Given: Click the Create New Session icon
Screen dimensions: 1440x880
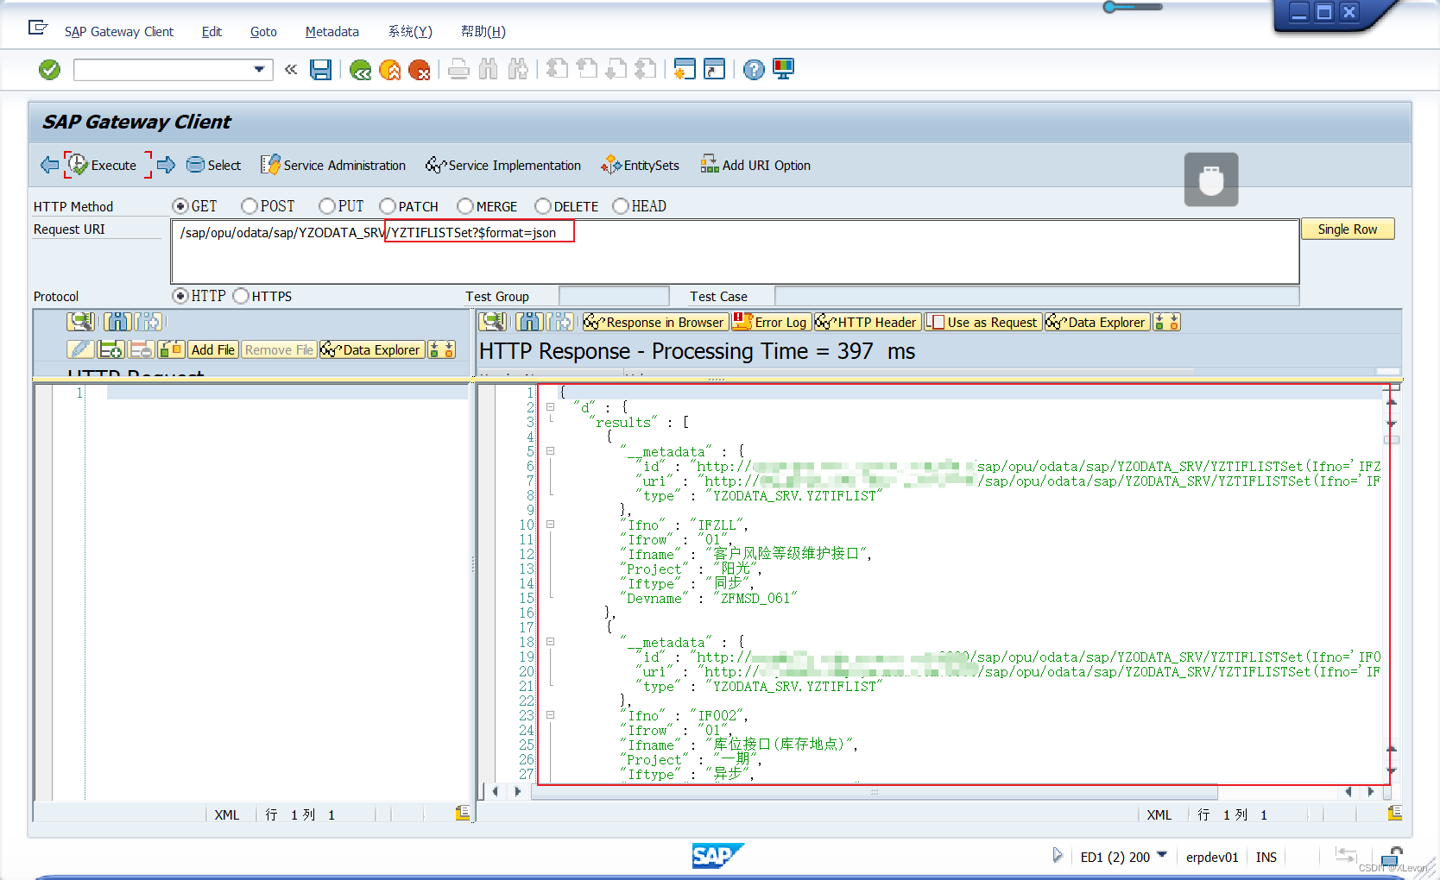Looking at the screenshot, I should (x=685, y=70).
